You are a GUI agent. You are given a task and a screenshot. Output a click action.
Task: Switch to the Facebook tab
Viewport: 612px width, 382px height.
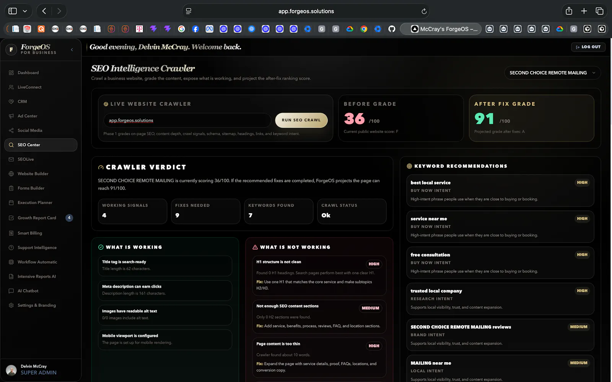point(195,29)
